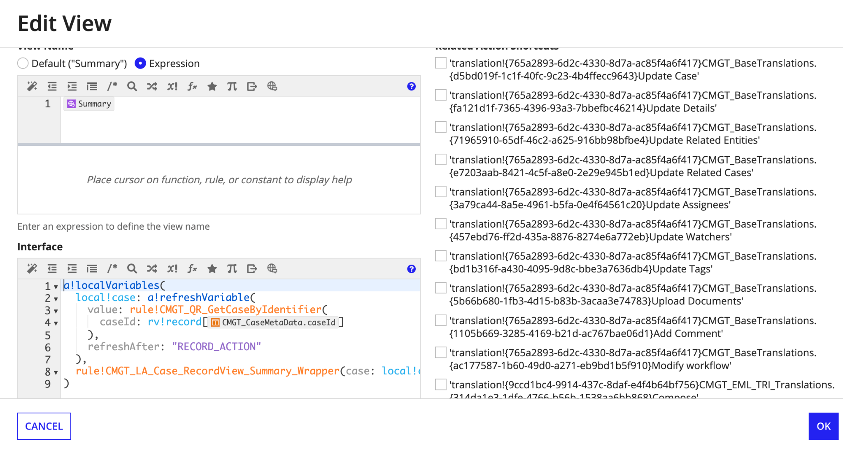This screenshot has width=843, height=450.
Task: Click the magic wand icon in Interface editor toolbar
Action: coord(32,269)
